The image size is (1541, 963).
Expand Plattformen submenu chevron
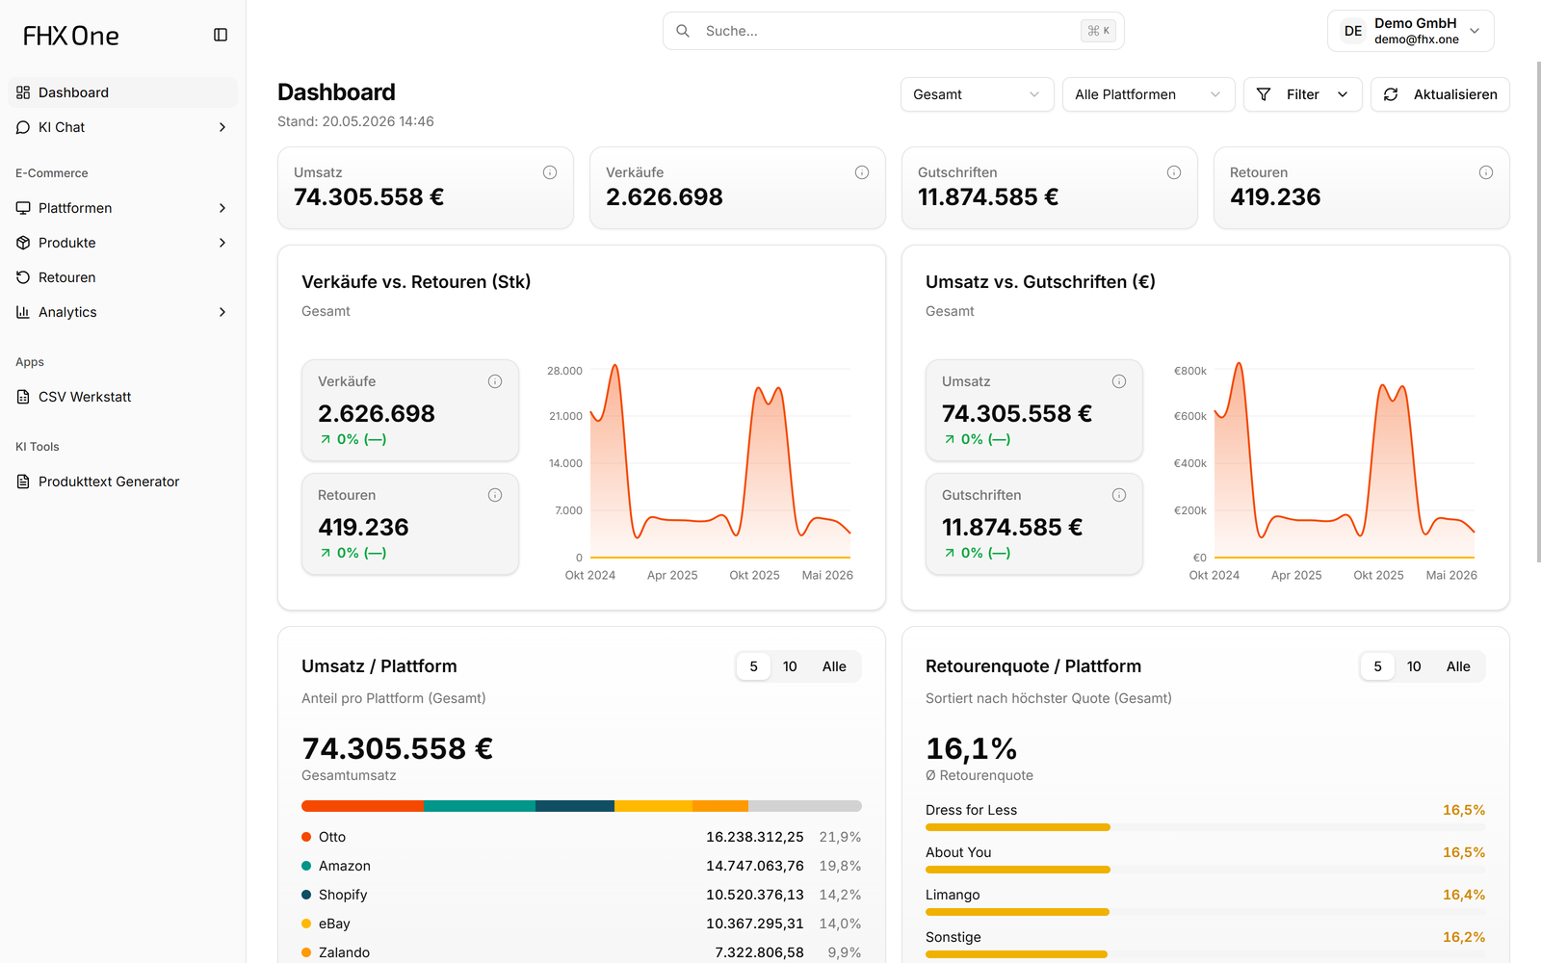(x=222, y=208)
